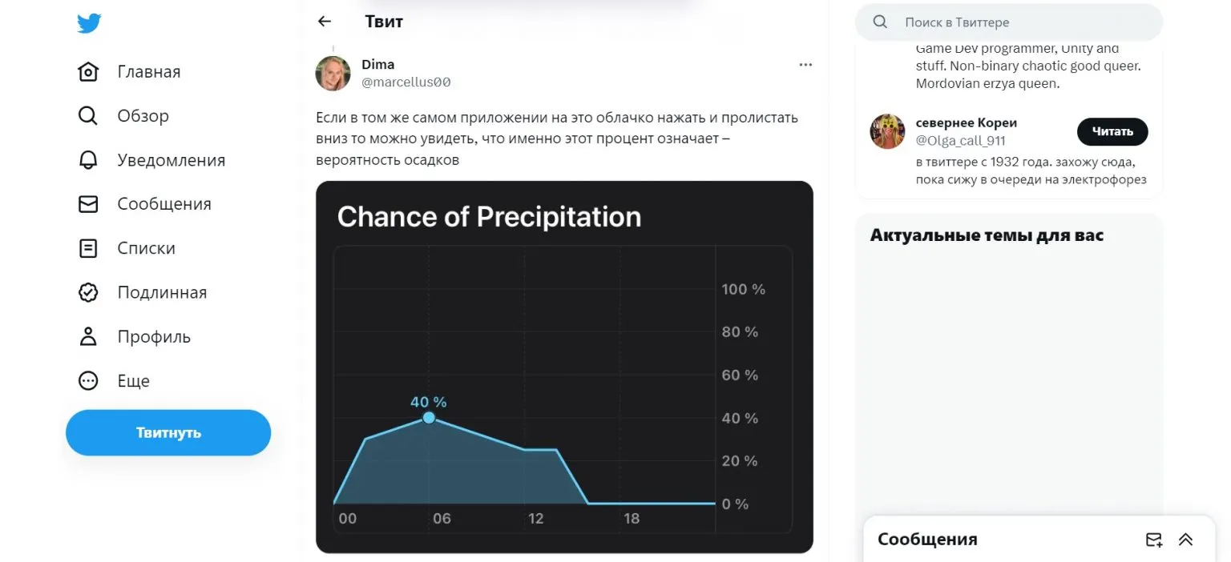This screenshot has height=562, width=1231.
Task: Click the Подлинная verified badge icon
Action: pos(88,292)
